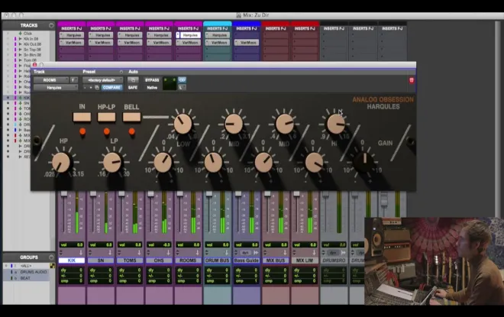
Task: Click the HI band gain knob
Action: pyautogui.click(x=314, y=163)
